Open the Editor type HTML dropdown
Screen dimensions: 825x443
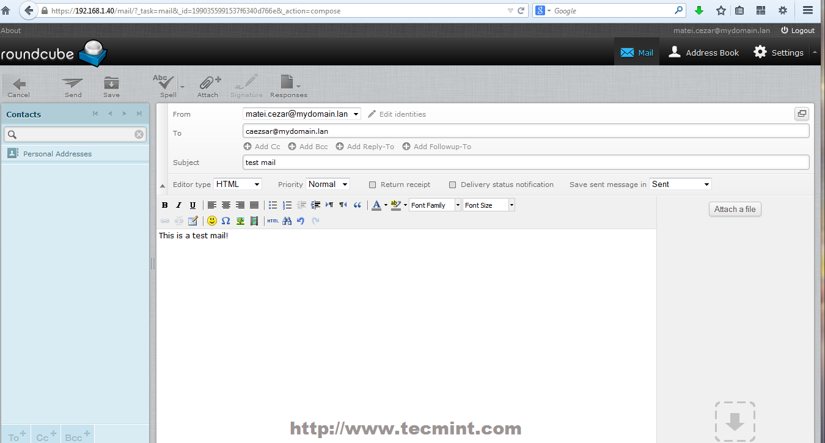[x=238, y=184]
